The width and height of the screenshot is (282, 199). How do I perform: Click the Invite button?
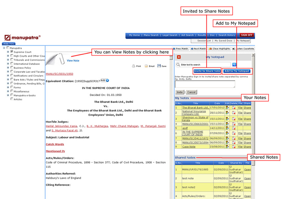(179, 92)
